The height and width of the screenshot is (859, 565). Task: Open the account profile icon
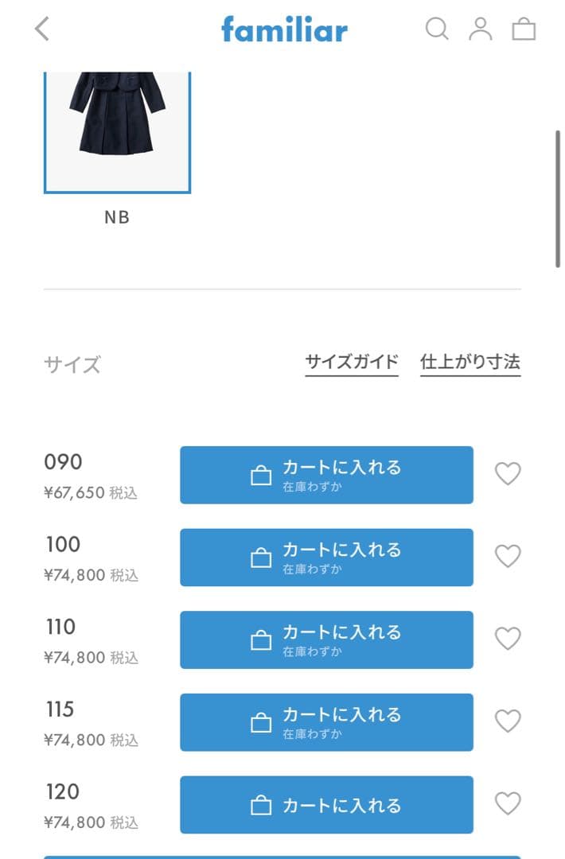click(x=481, y=29)
